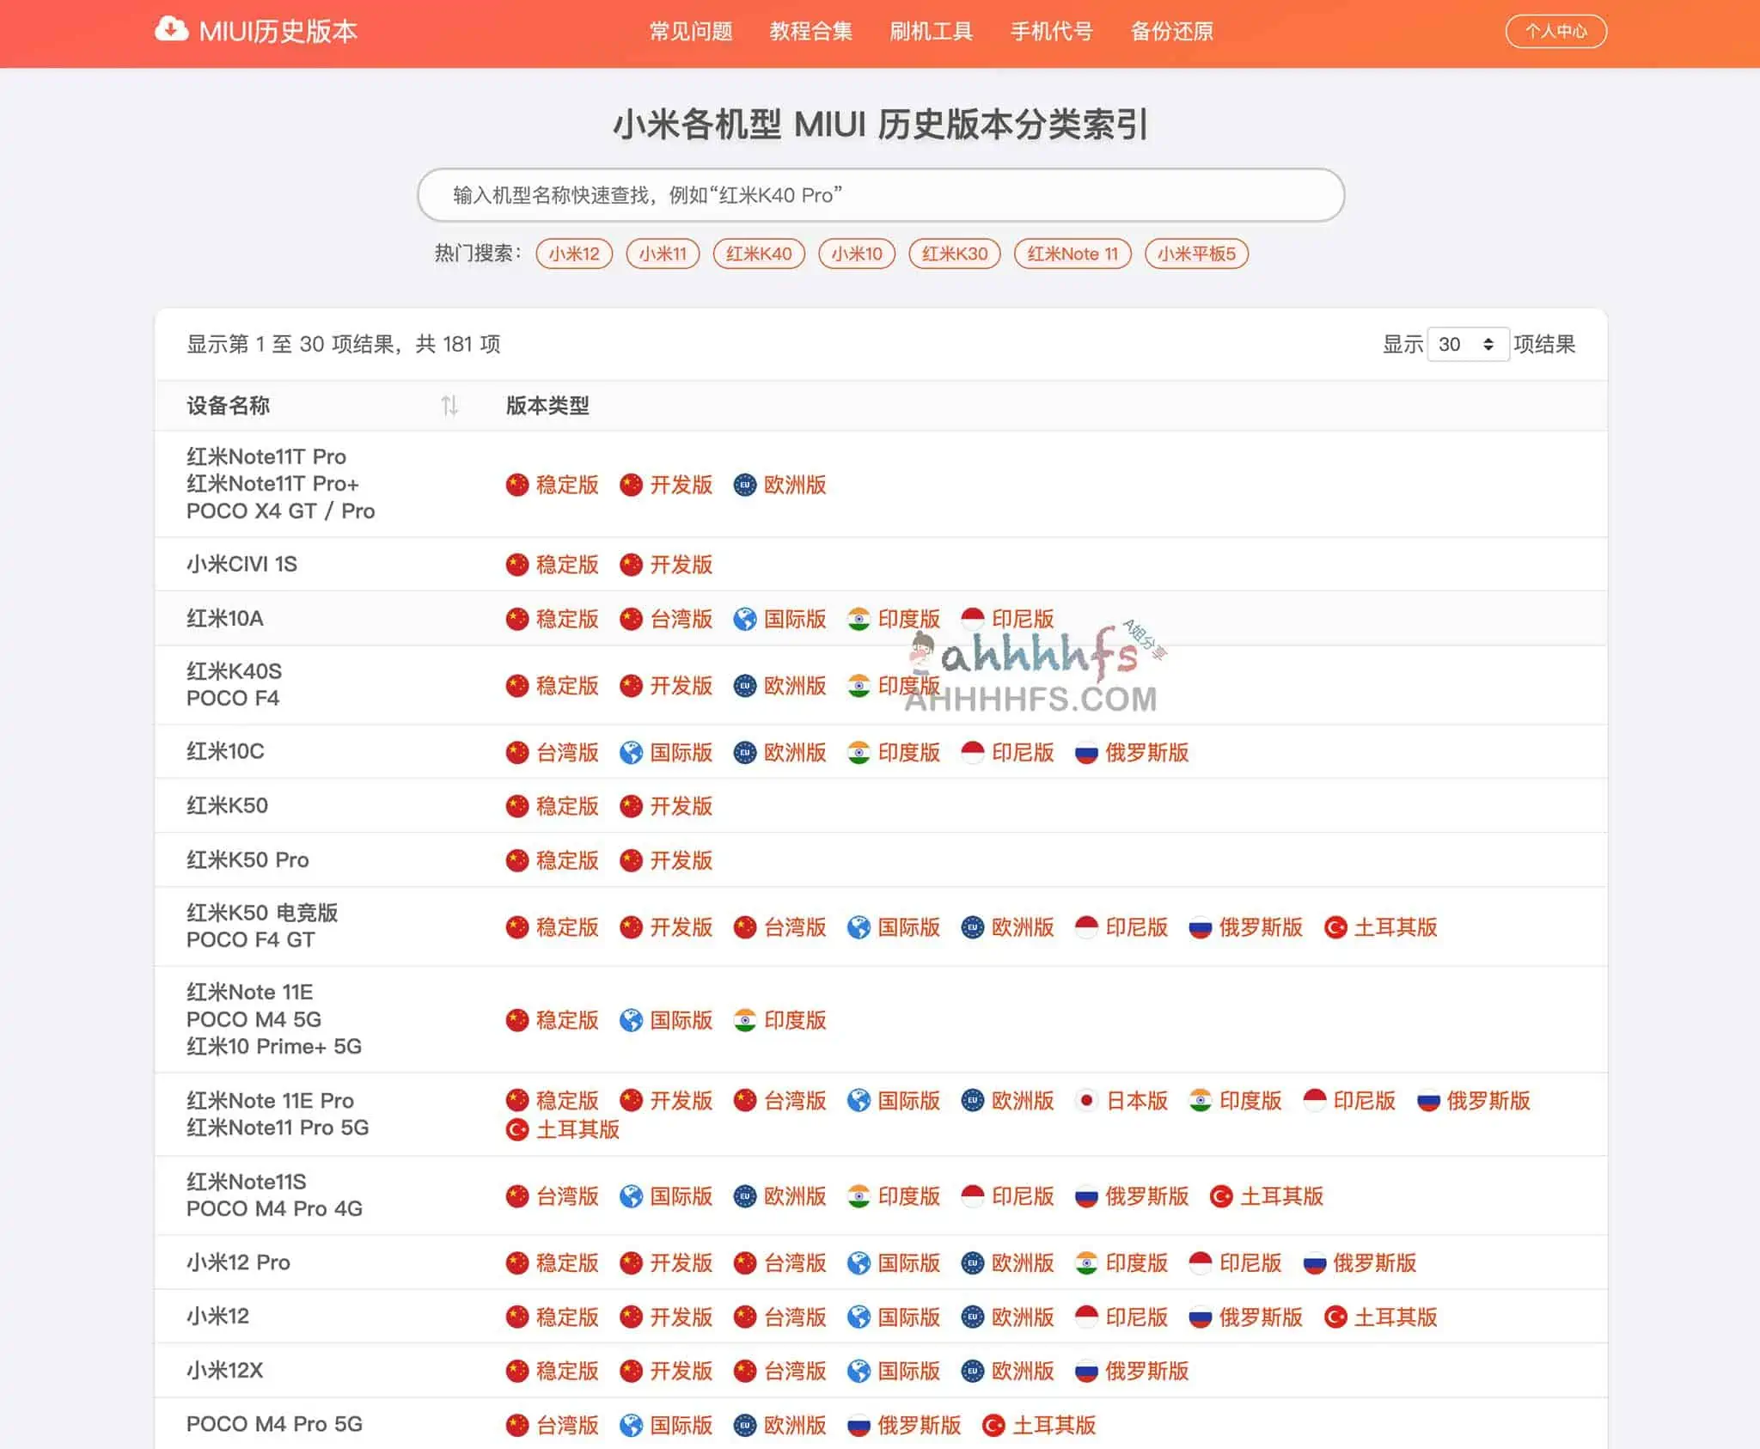Screen dimensions: 1760x1449
Task: Open the results-per-page dropdown showing 30
Action: (x=1468, y=345)
